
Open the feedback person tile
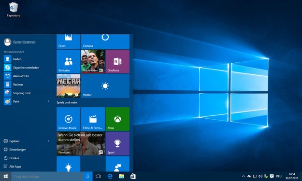click(117, 164)
